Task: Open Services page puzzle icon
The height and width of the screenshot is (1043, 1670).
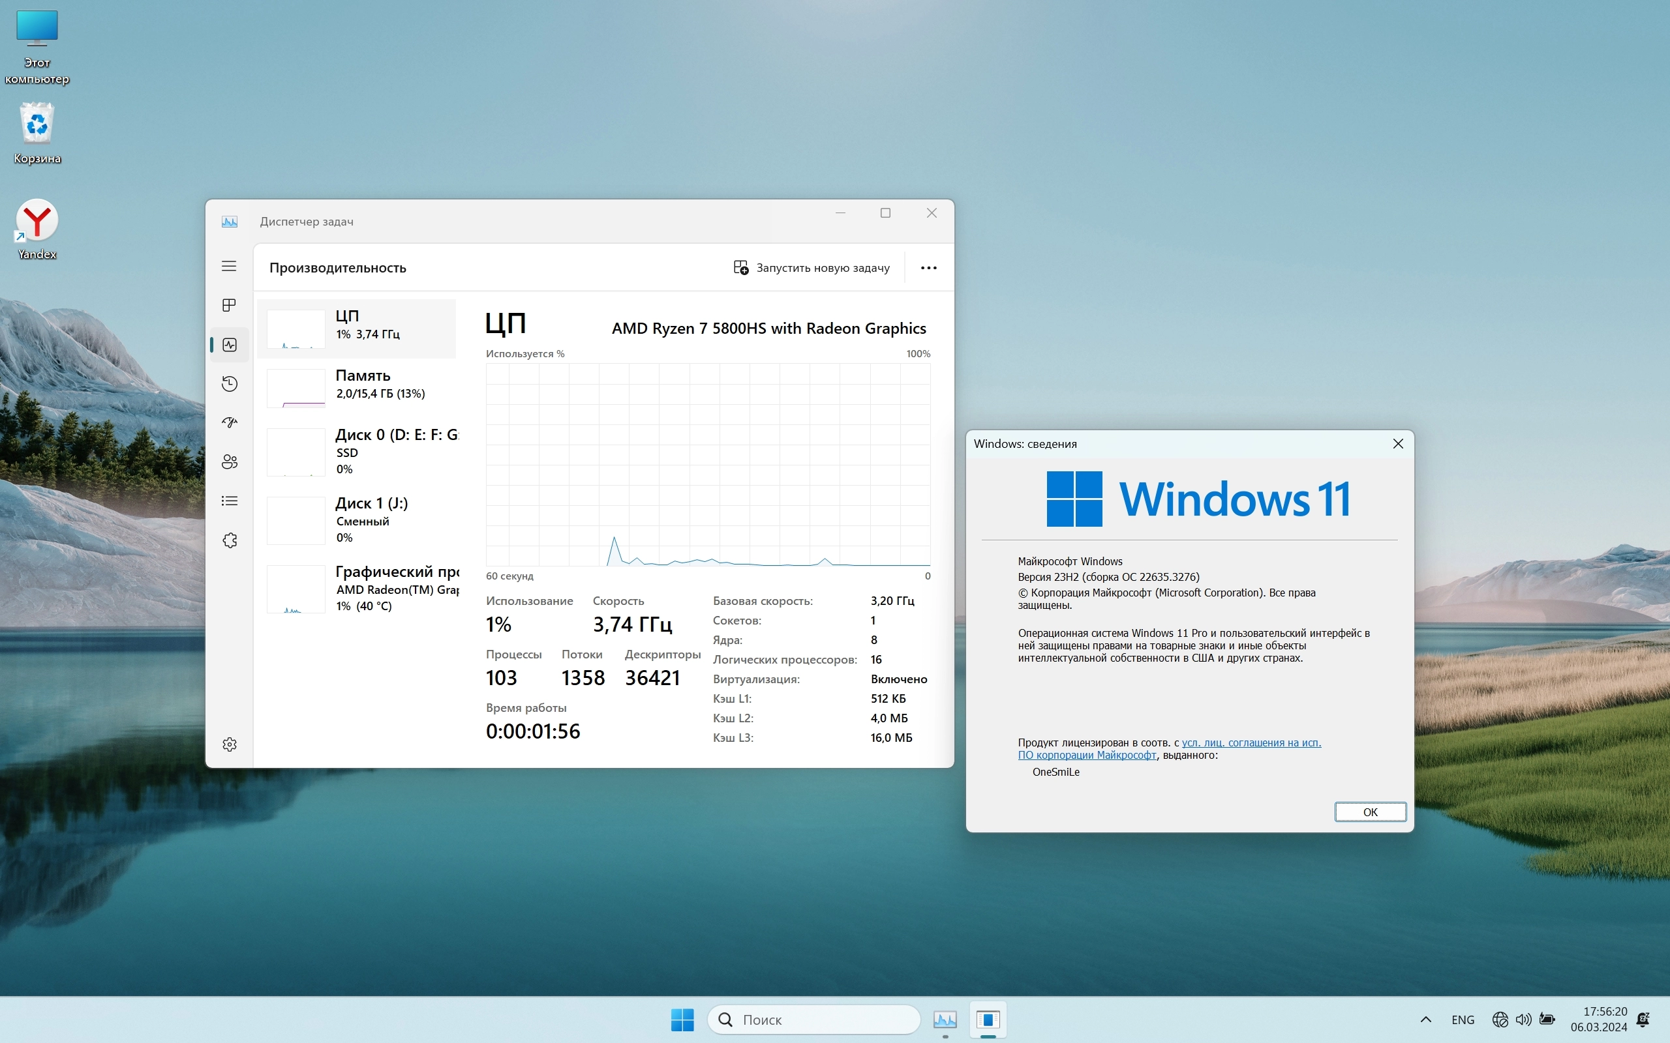Action: (229, 540)
